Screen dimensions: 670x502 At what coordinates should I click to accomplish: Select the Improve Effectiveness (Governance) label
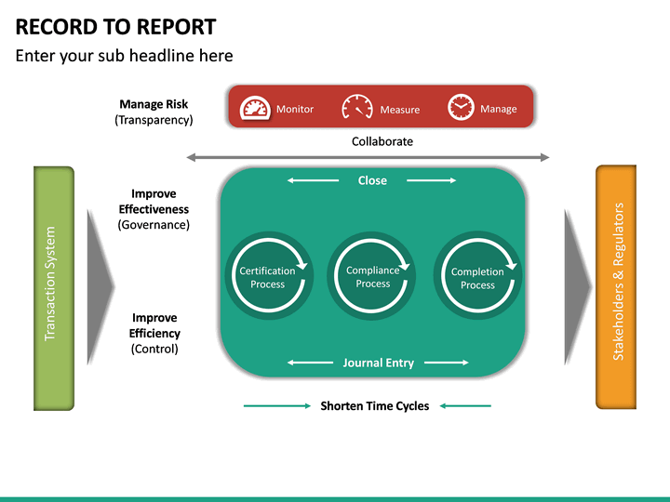(x=154, y=209)
